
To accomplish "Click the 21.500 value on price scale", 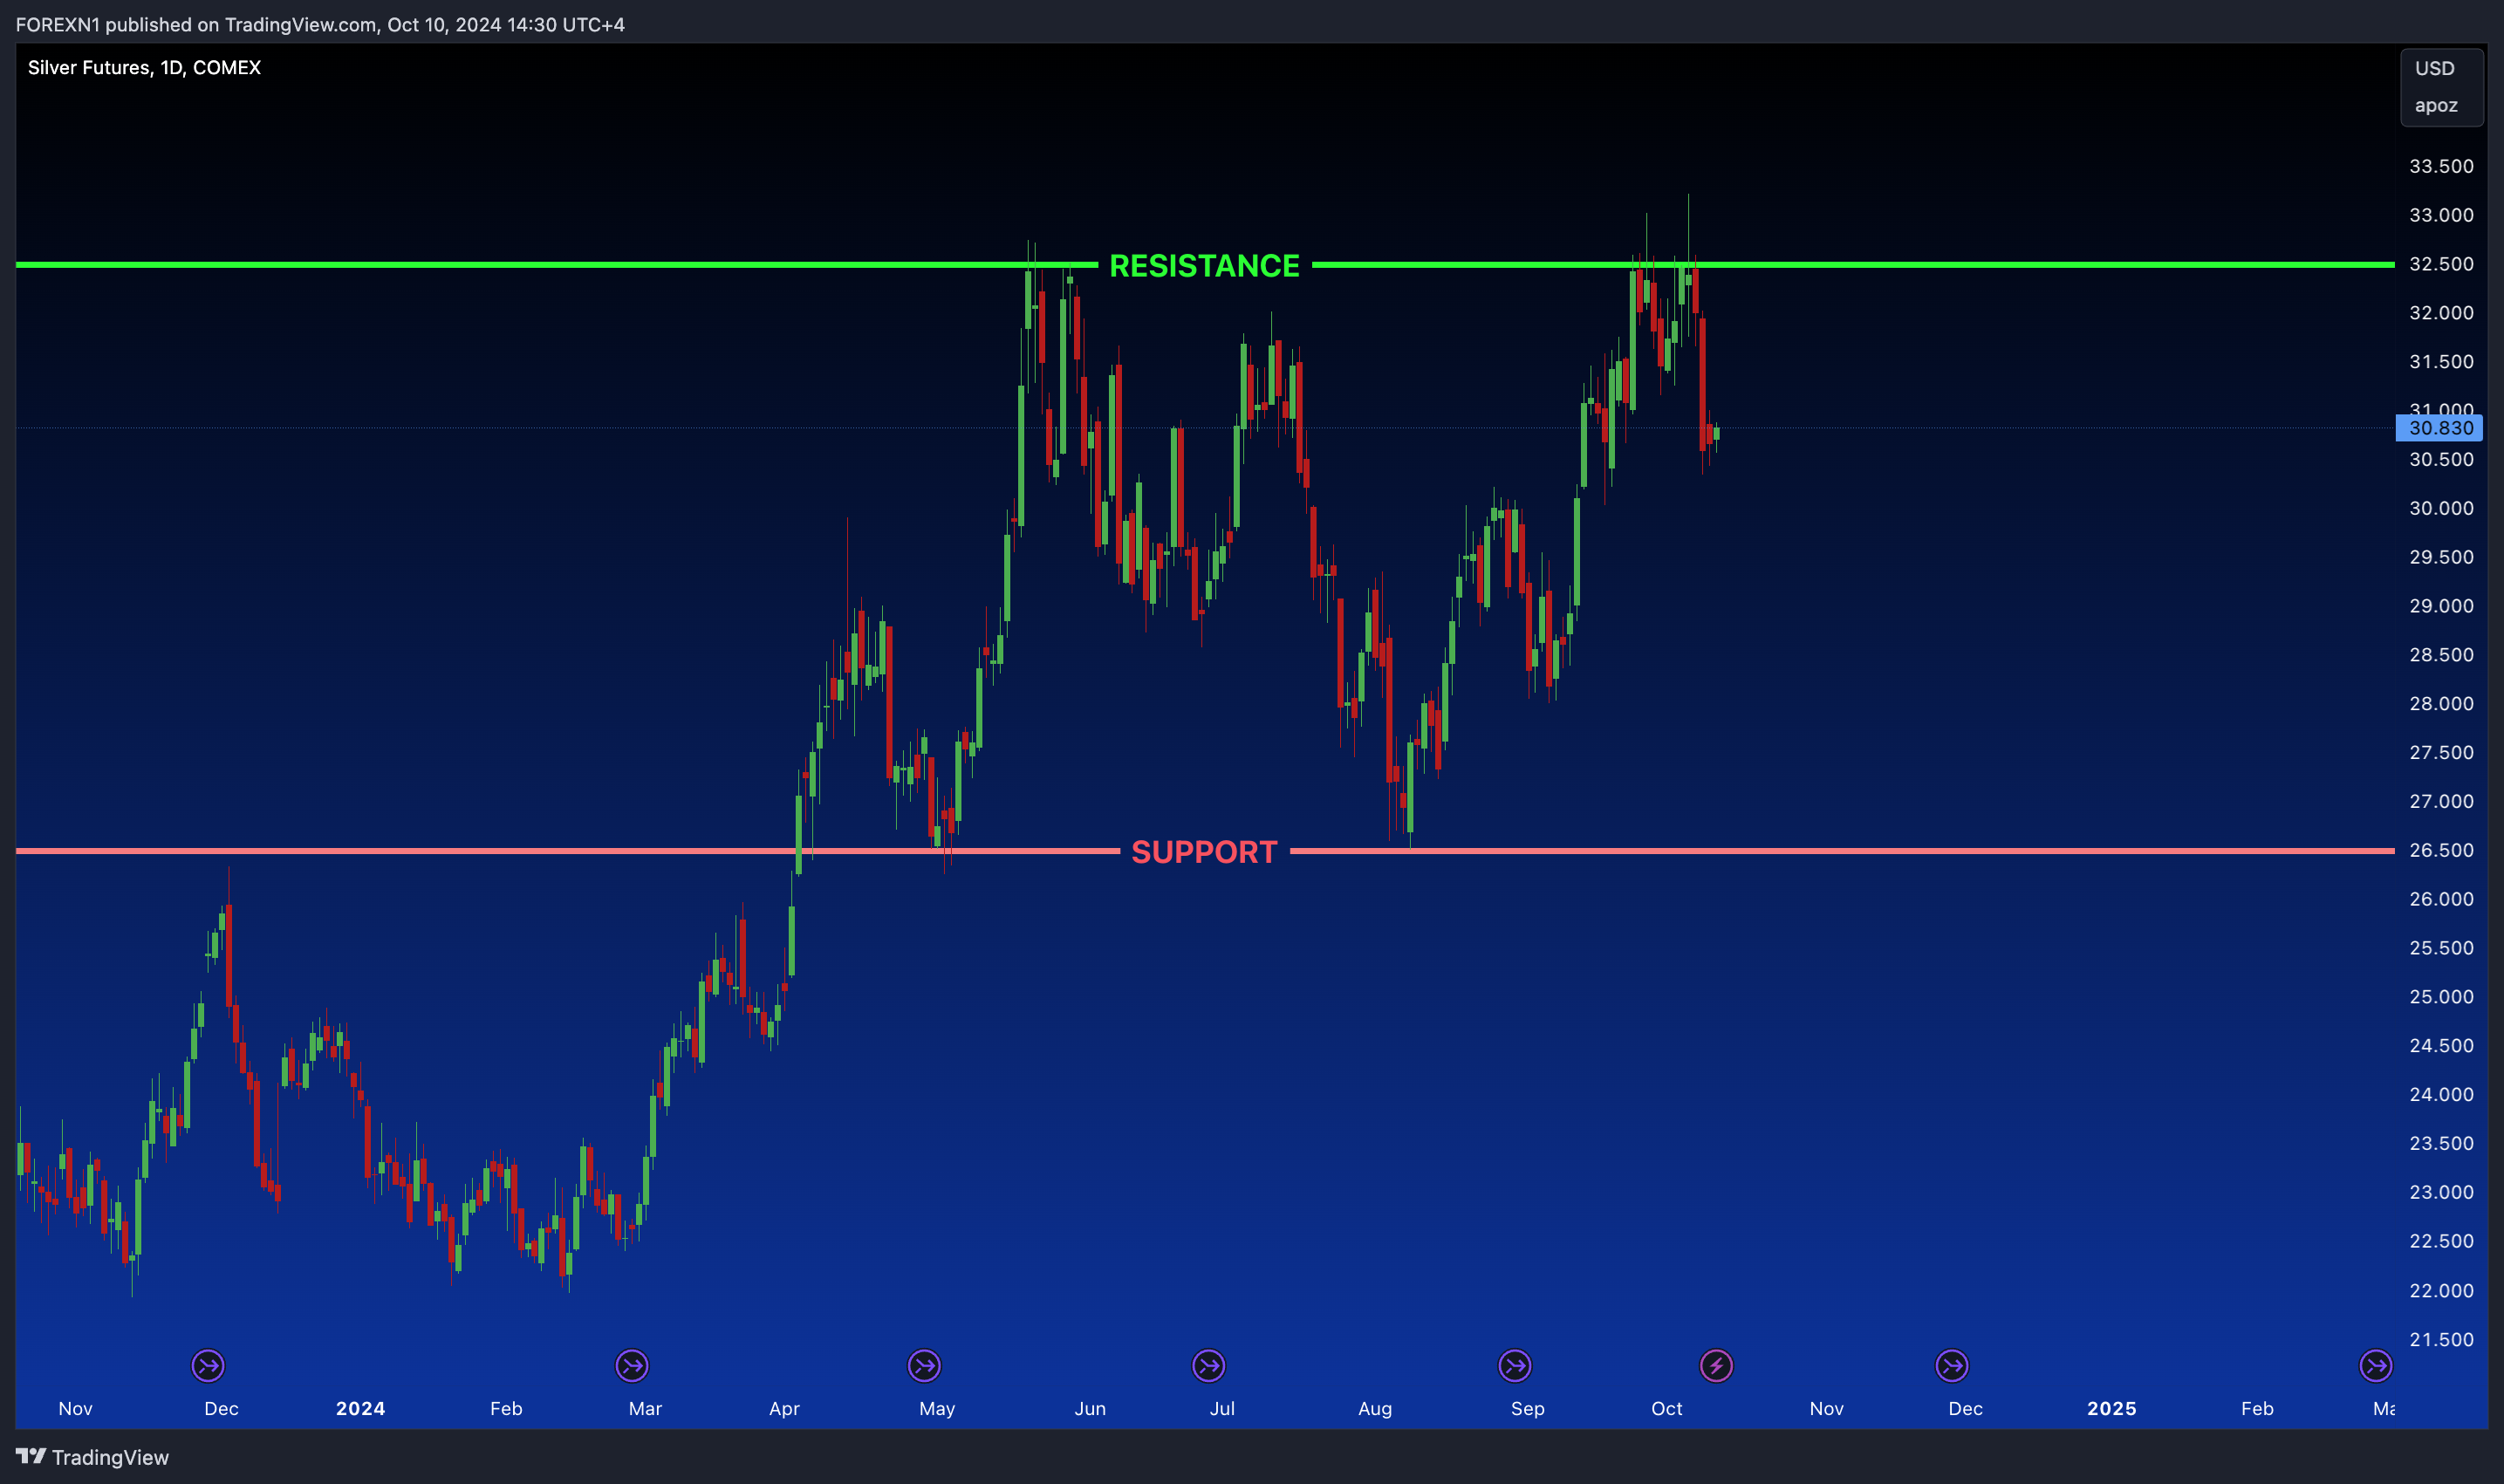I will 2440,1339.
